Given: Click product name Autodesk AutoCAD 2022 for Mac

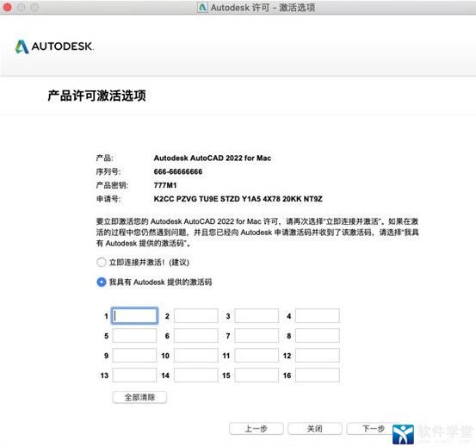Looking at the screenshot, I should [213, 158].
